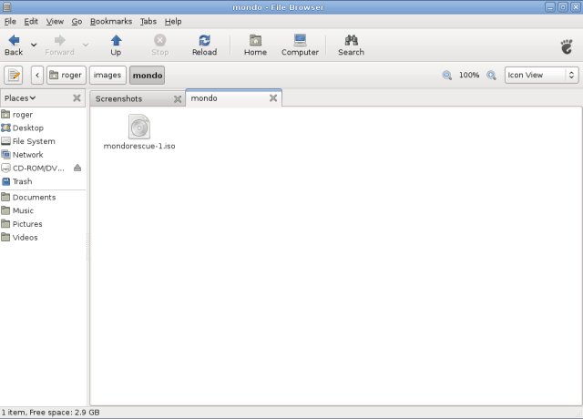Eject the CD-ROM/DVD drive
Screen dimensions: 583x419
pyautogui.click(x=77, y=168)
